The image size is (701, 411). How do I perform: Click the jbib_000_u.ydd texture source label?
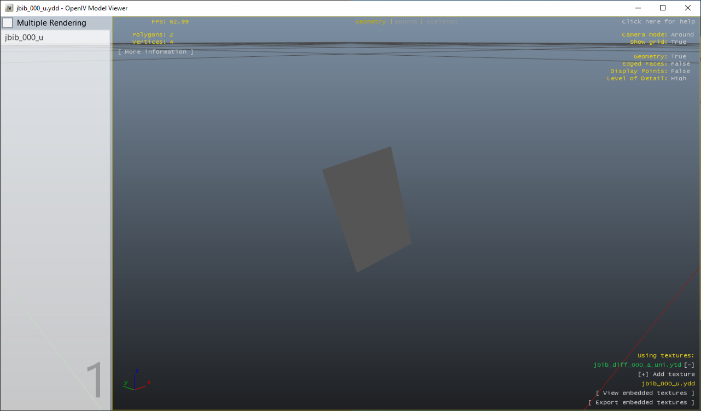pos(668,383)
